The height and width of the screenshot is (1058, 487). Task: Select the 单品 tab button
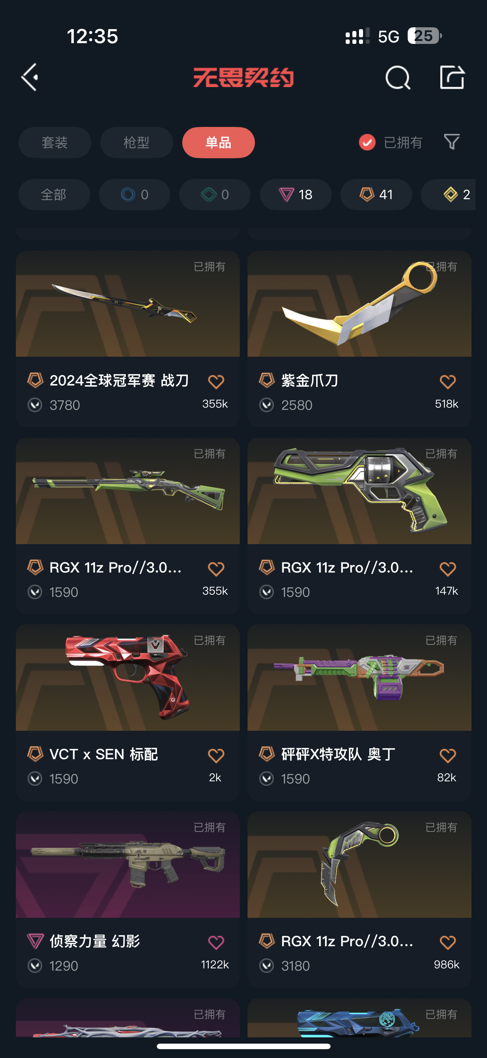tap(218, 142)
